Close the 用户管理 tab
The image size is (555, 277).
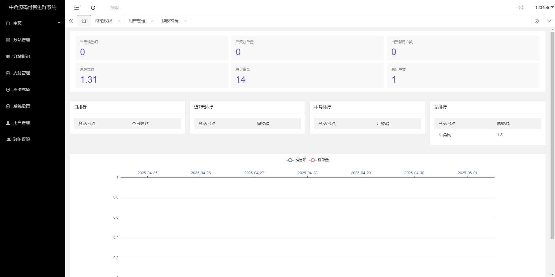click(x=152, y=21)
